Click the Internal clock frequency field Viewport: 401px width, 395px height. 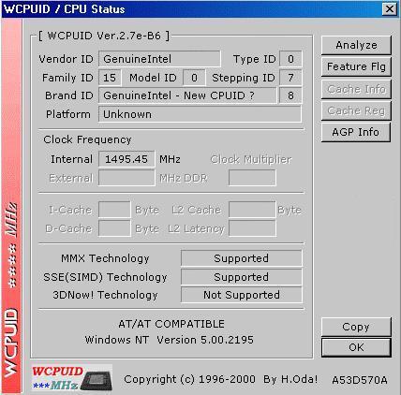coord(126,159)
